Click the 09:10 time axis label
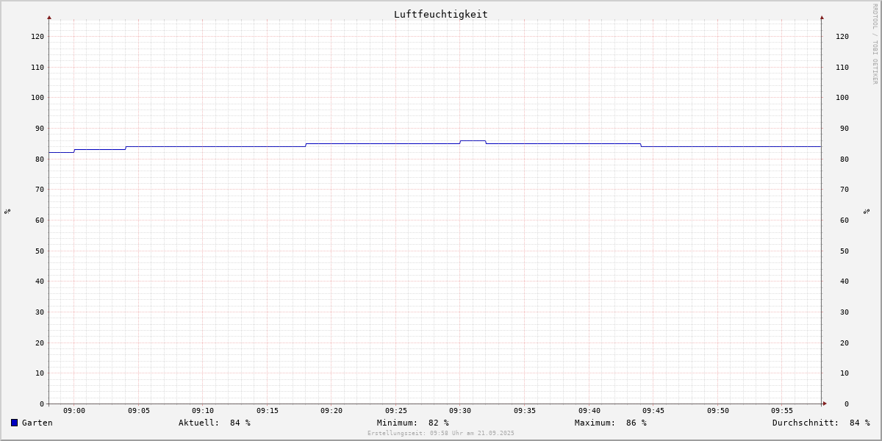Screen dimensions: 882x441 click(x=203, y=411)
